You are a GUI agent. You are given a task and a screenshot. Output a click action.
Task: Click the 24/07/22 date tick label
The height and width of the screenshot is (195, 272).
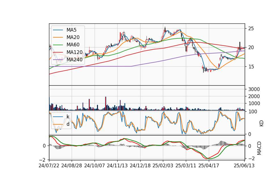[x=49, y=166]
